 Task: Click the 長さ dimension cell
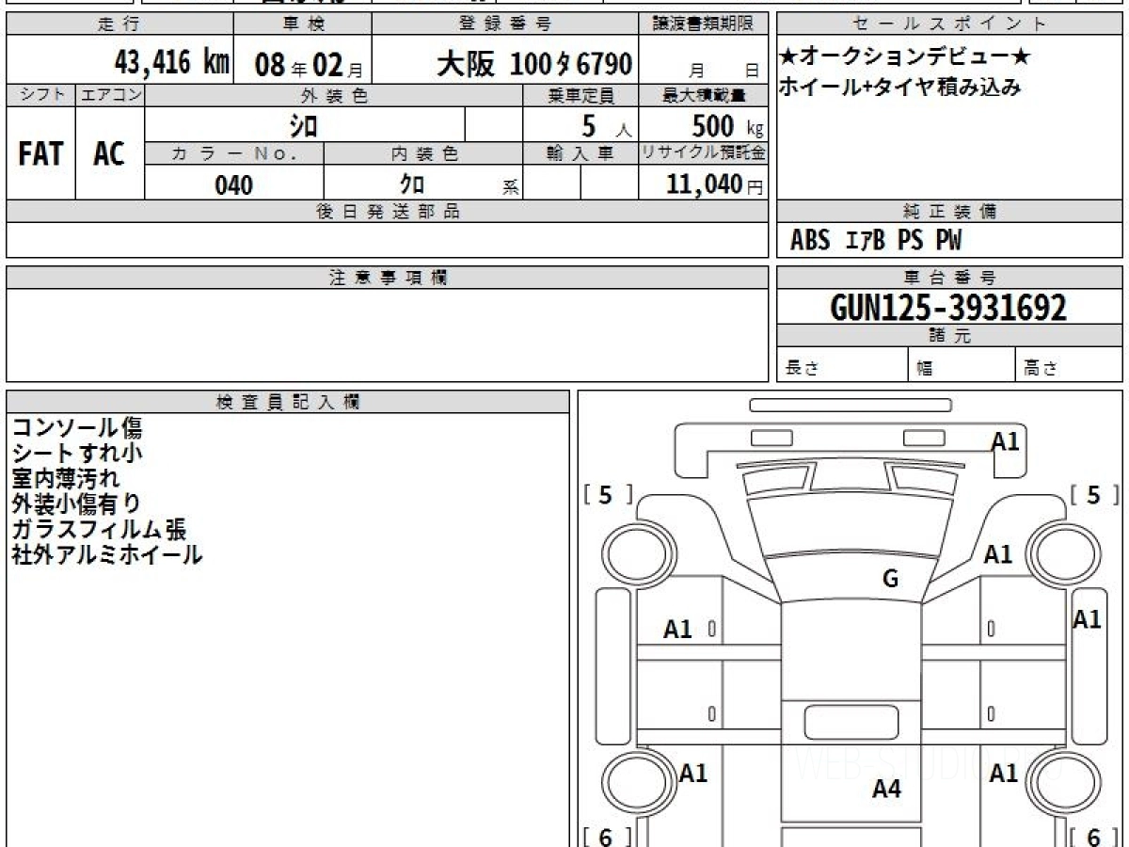(842, 365)
